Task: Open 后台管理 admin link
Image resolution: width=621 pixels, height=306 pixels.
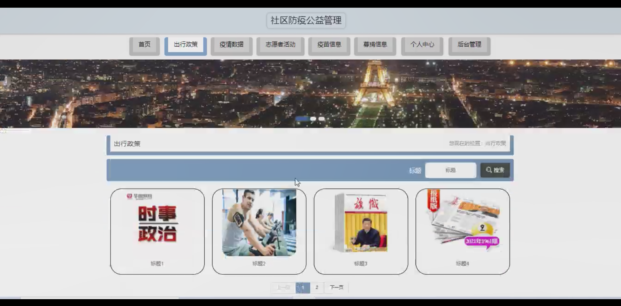Action: click(x=469, y=45)
